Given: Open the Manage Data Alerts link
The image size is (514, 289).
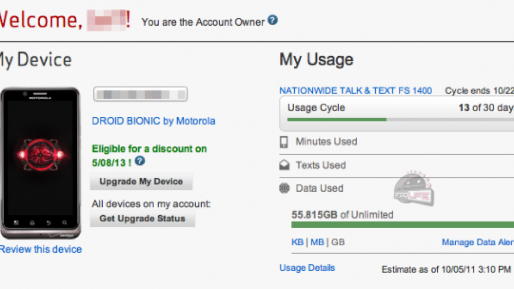Looking at the screenshot, I should tap(478, 242).
